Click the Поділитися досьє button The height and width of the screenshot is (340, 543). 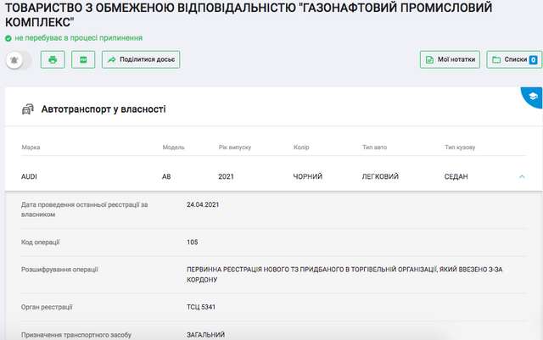pos(141,59)
